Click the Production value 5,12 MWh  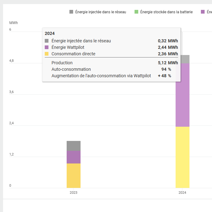point(168,63)
